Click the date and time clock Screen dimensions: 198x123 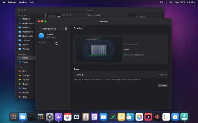point(185,2)
